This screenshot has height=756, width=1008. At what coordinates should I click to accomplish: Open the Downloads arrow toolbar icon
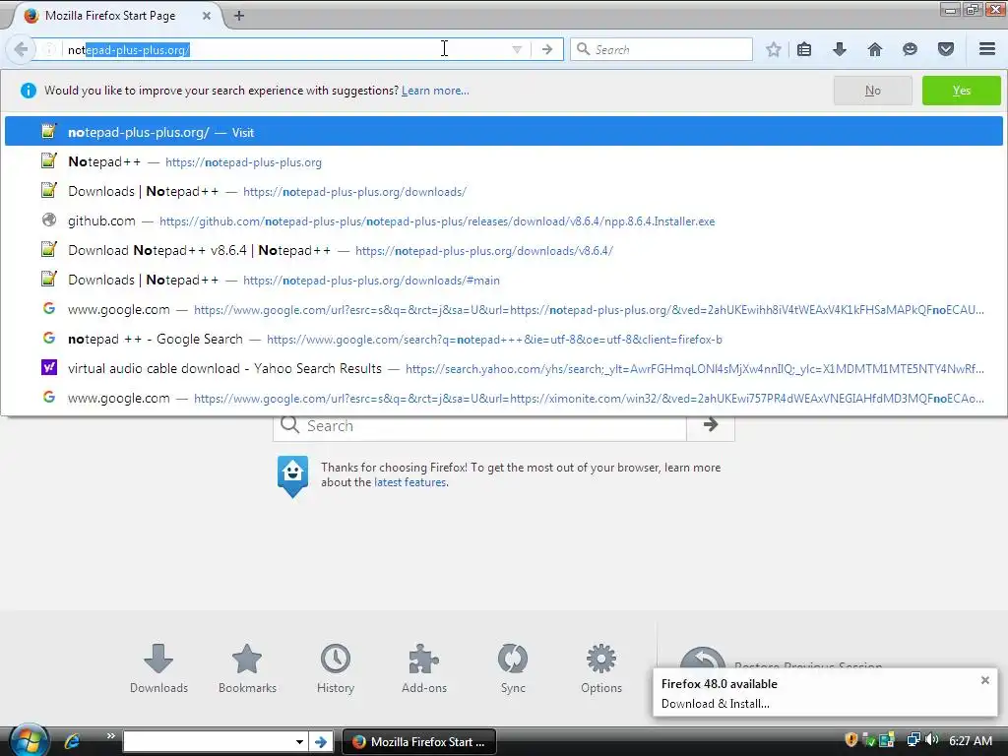coord(840,49)
